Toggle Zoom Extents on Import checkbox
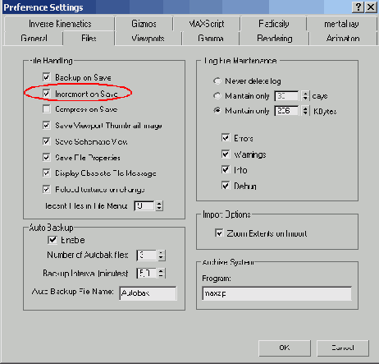Image resolution: width=379 pixels, height=364 pixels. pos(219,233)
